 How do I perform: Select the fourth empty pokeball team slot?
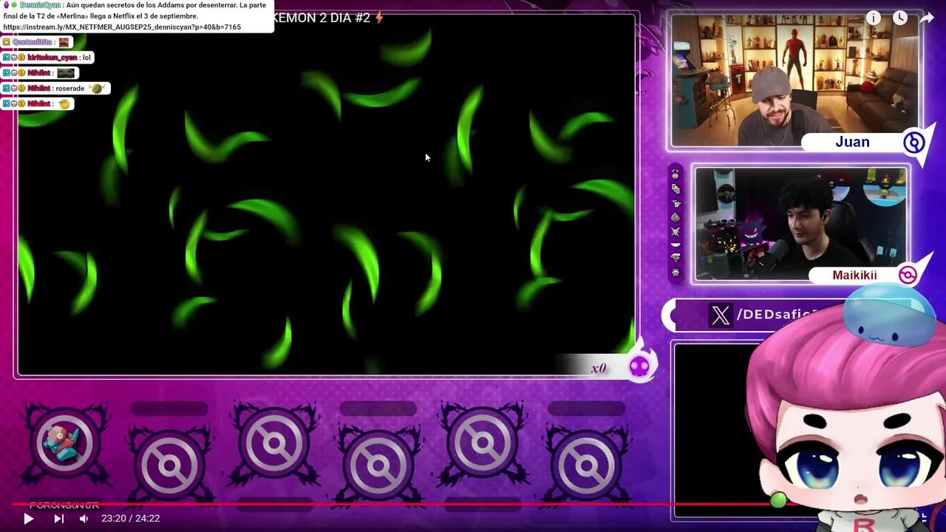(x=378, y=464)
